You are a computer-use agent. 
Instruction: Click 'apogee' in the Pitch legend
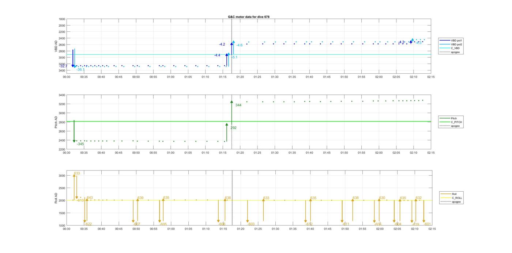point(455,126)
